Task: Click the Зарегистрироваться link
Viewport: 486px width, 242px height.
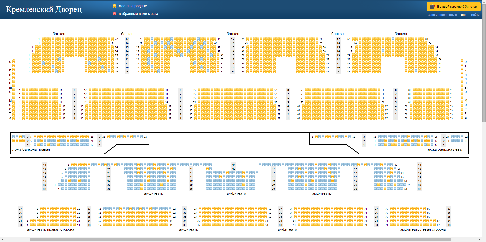Action: [x=442, y=15]
